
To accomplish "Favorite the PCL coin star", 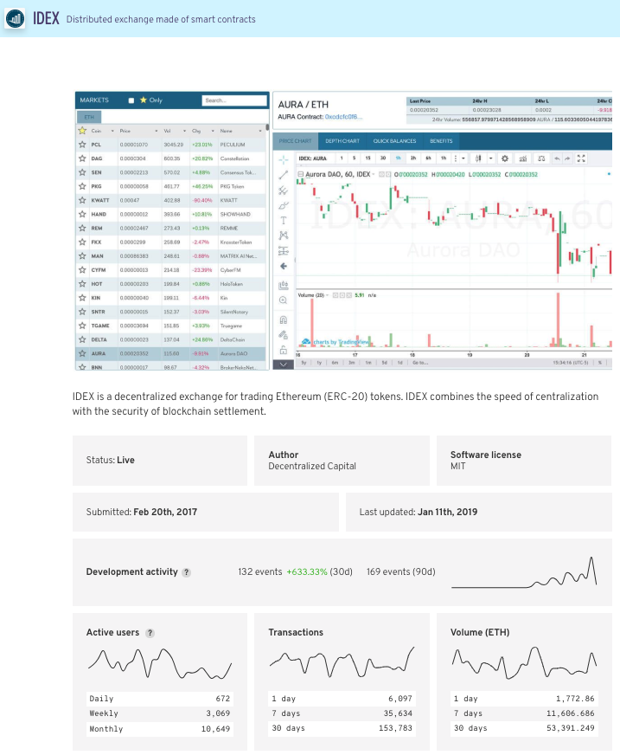I will [x=82, y=145].
